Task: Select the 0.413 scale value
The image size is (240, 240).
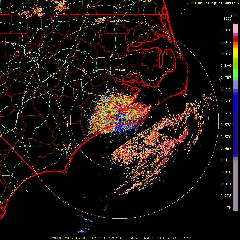Action: coord(226,160)
